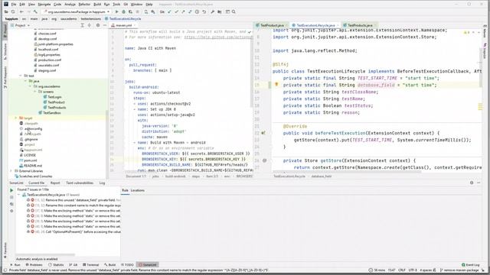Viewport: 490px width, 275px height.
Task: Click the Open folder icon in toolbar
Action: pos(6,12)
